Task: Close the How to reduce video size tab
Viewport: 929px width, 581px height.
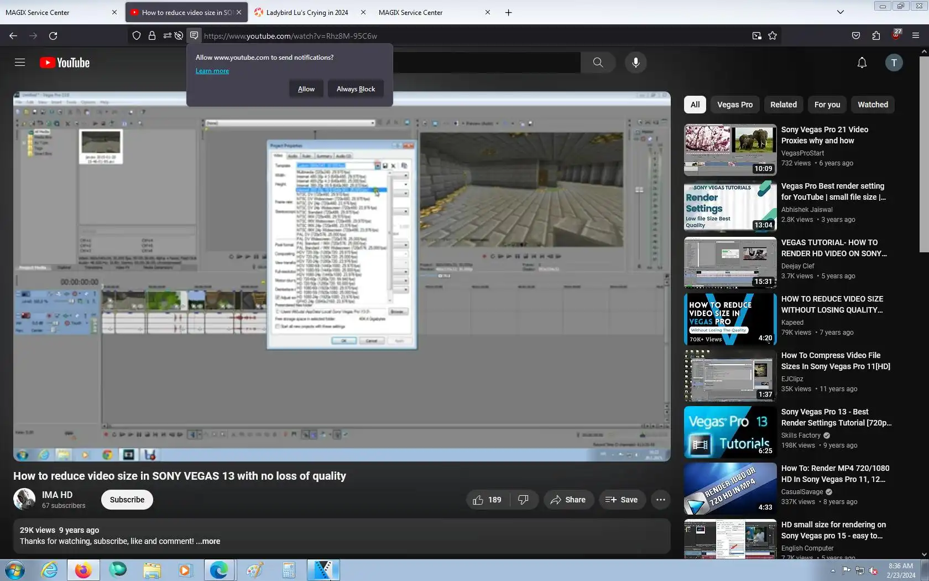Action: point(239,12)
